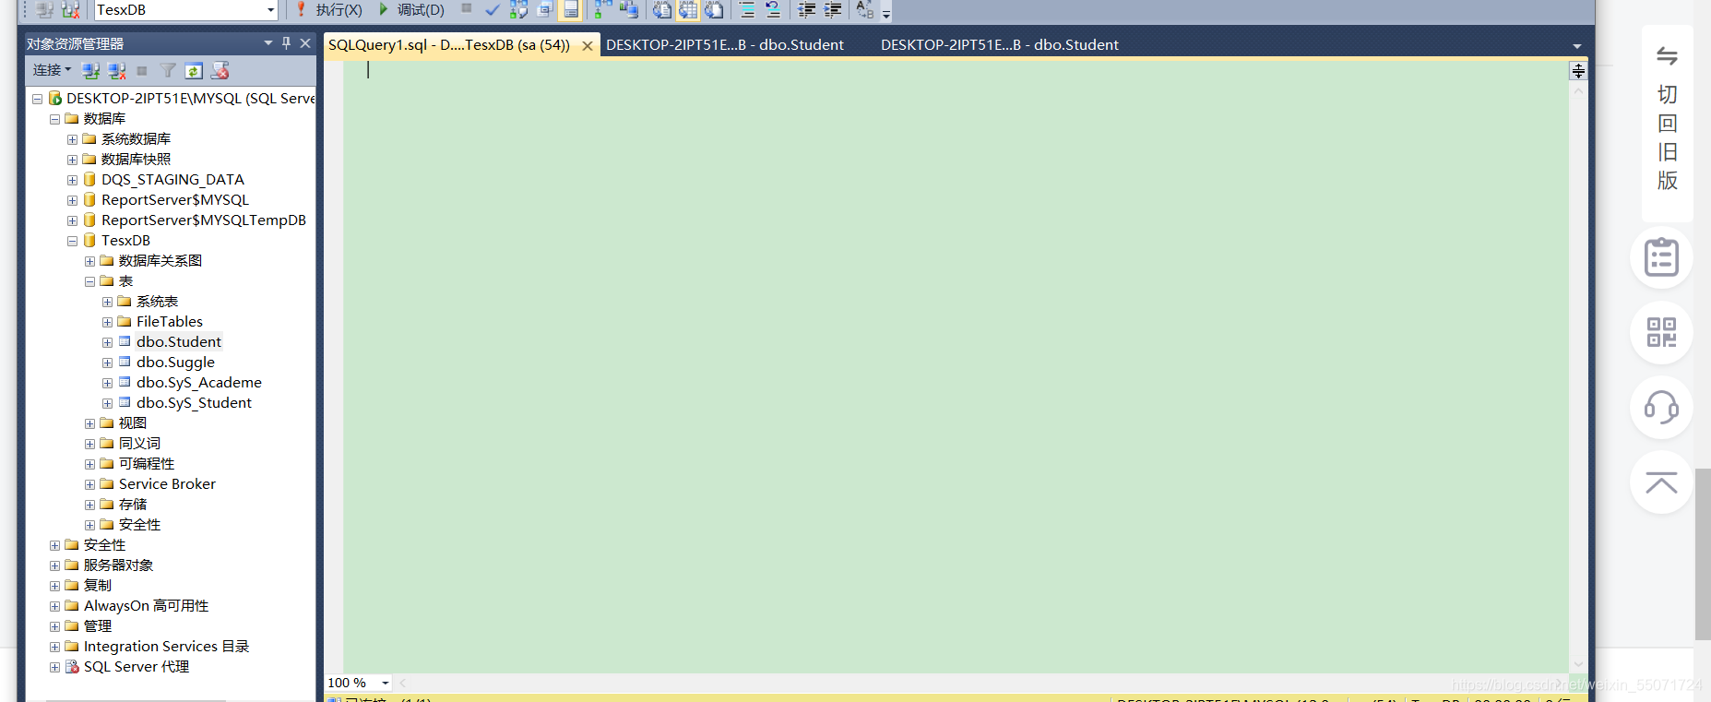Click the editor split-window handle icon
Image resolution: width=1711 pixels, height=702 pixels.
click(1578, 71)
